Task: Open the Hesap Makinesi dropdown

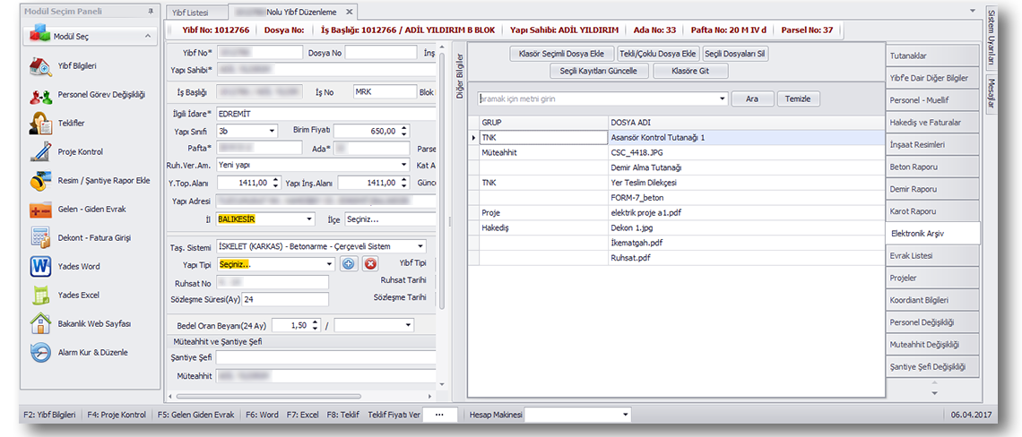Action: (x=625, y=415)
